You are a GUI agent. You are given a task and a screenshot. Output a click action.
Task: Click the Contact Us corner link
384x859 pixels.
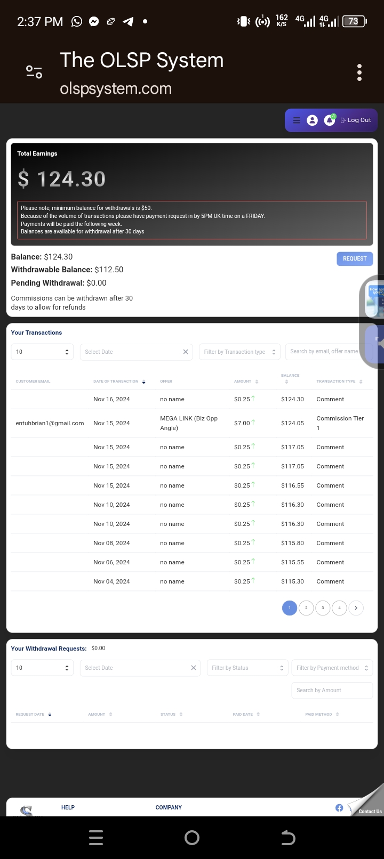tap(370, 811)
